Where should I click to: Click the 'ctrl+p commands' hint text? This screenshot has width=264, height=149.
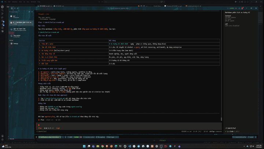coord(216,131)
